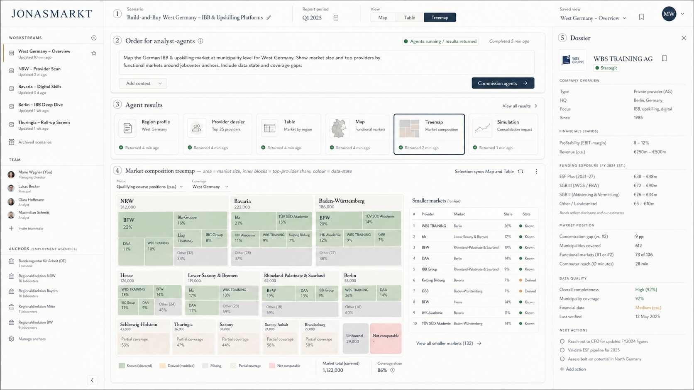Open Coverage West Germany dropdown

[x=210, y=187]
